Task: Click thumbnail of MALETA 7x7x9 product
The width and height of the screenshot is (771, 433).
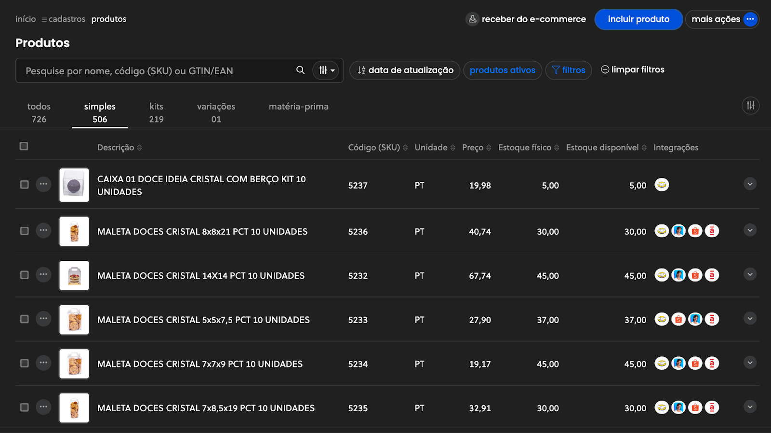Action: tap(74, 364)
